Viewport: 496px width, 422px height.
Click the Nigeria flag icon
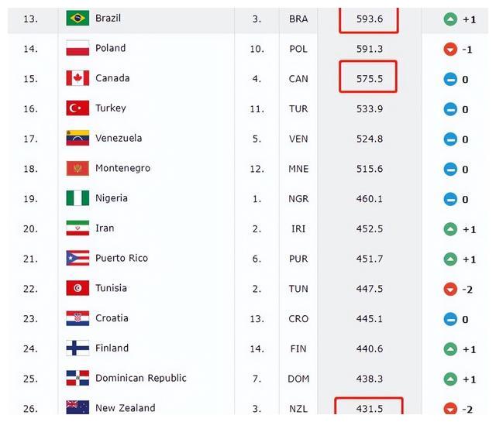pyautogui.click(x=77, y=198)
